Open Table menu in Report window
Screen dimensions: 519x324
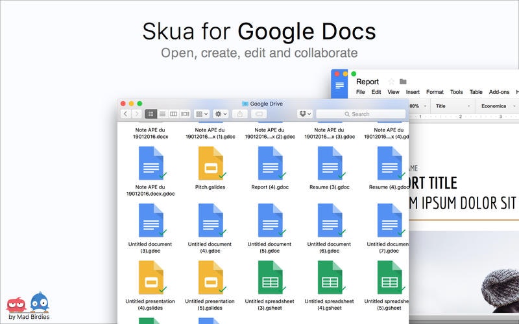pyautogui.click(x=476, y=92)
